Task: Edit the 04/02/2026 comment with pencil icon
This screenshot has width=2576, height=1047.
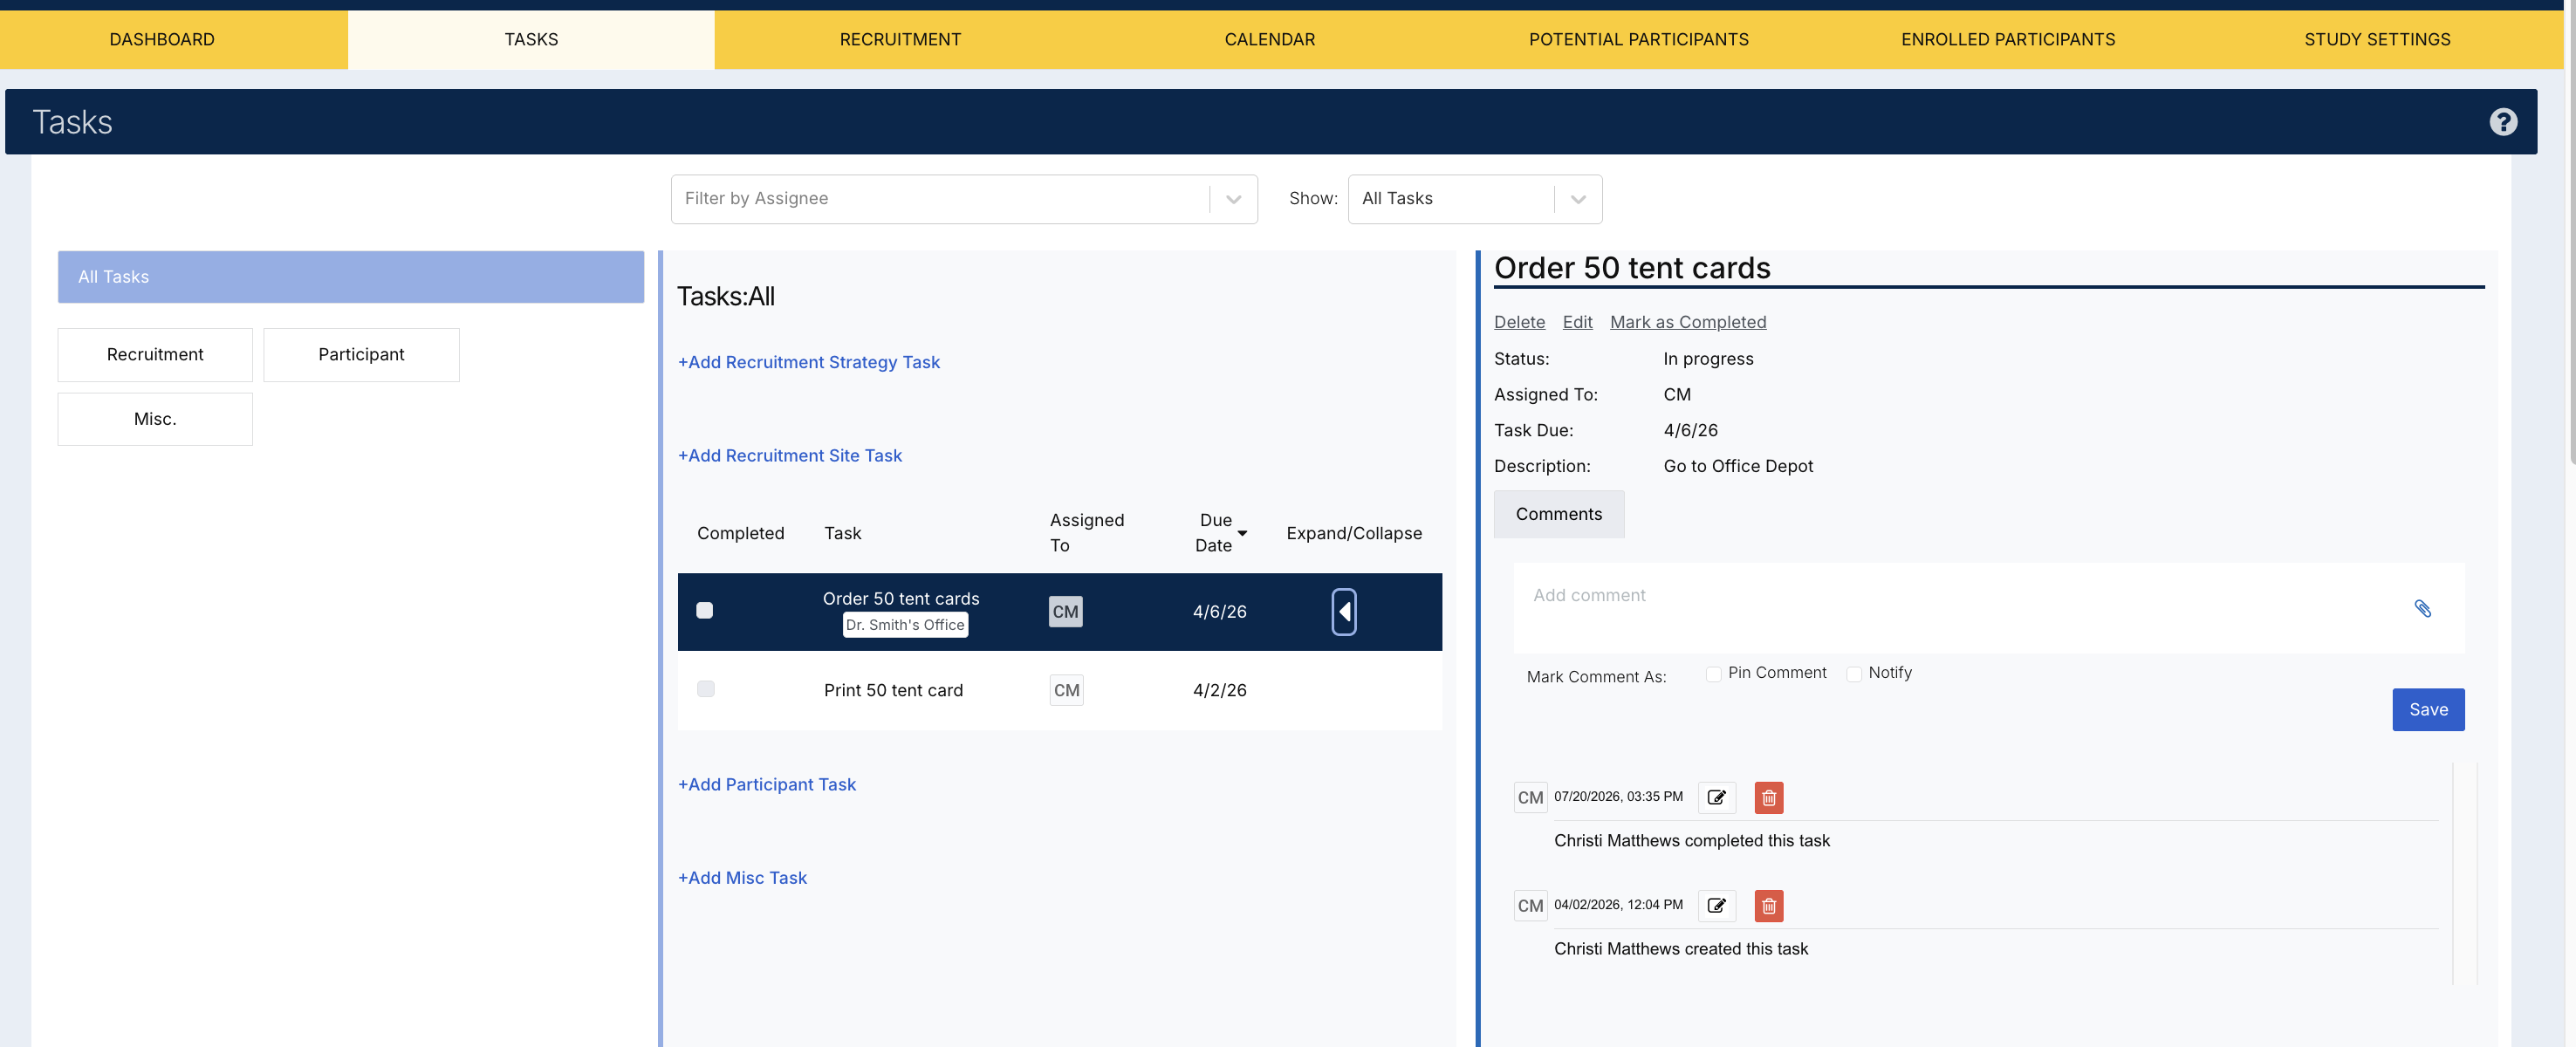Action: [x=1716, y=905]
